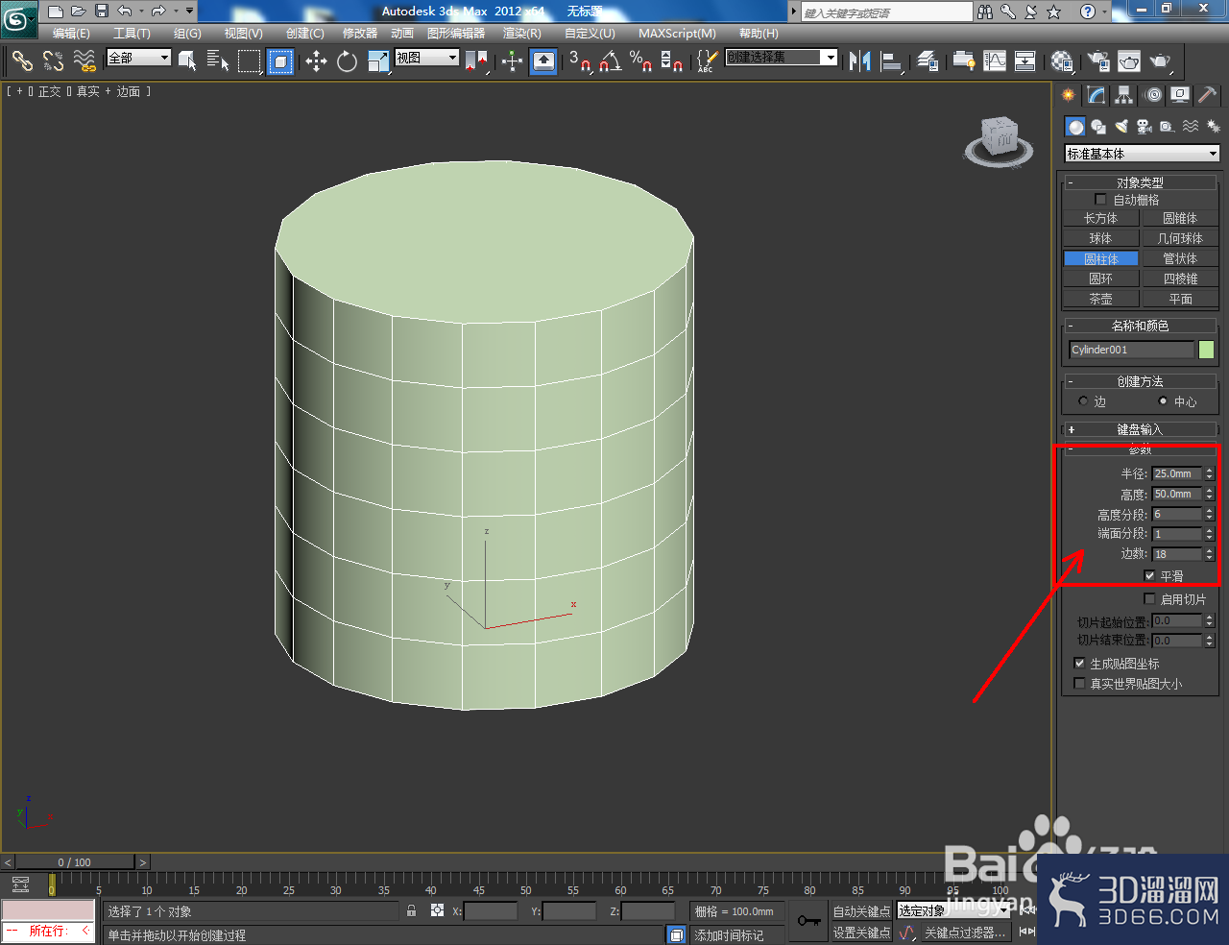The width and height of the screenshot is (1229, 945).
Task: Collapse the 创建方法 rollout
Action: click(x=1140, y=381)
